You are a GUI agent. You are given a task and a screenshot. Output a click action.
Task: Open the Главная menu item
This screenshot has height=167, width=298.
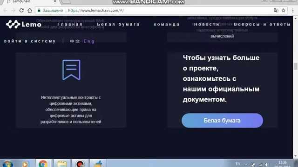[x=70, y=24]
